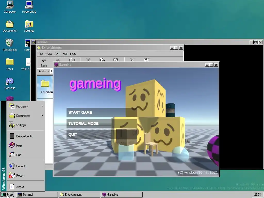
Task: Click the Back arrow in Entertainment window
Action: click(44, 62)
